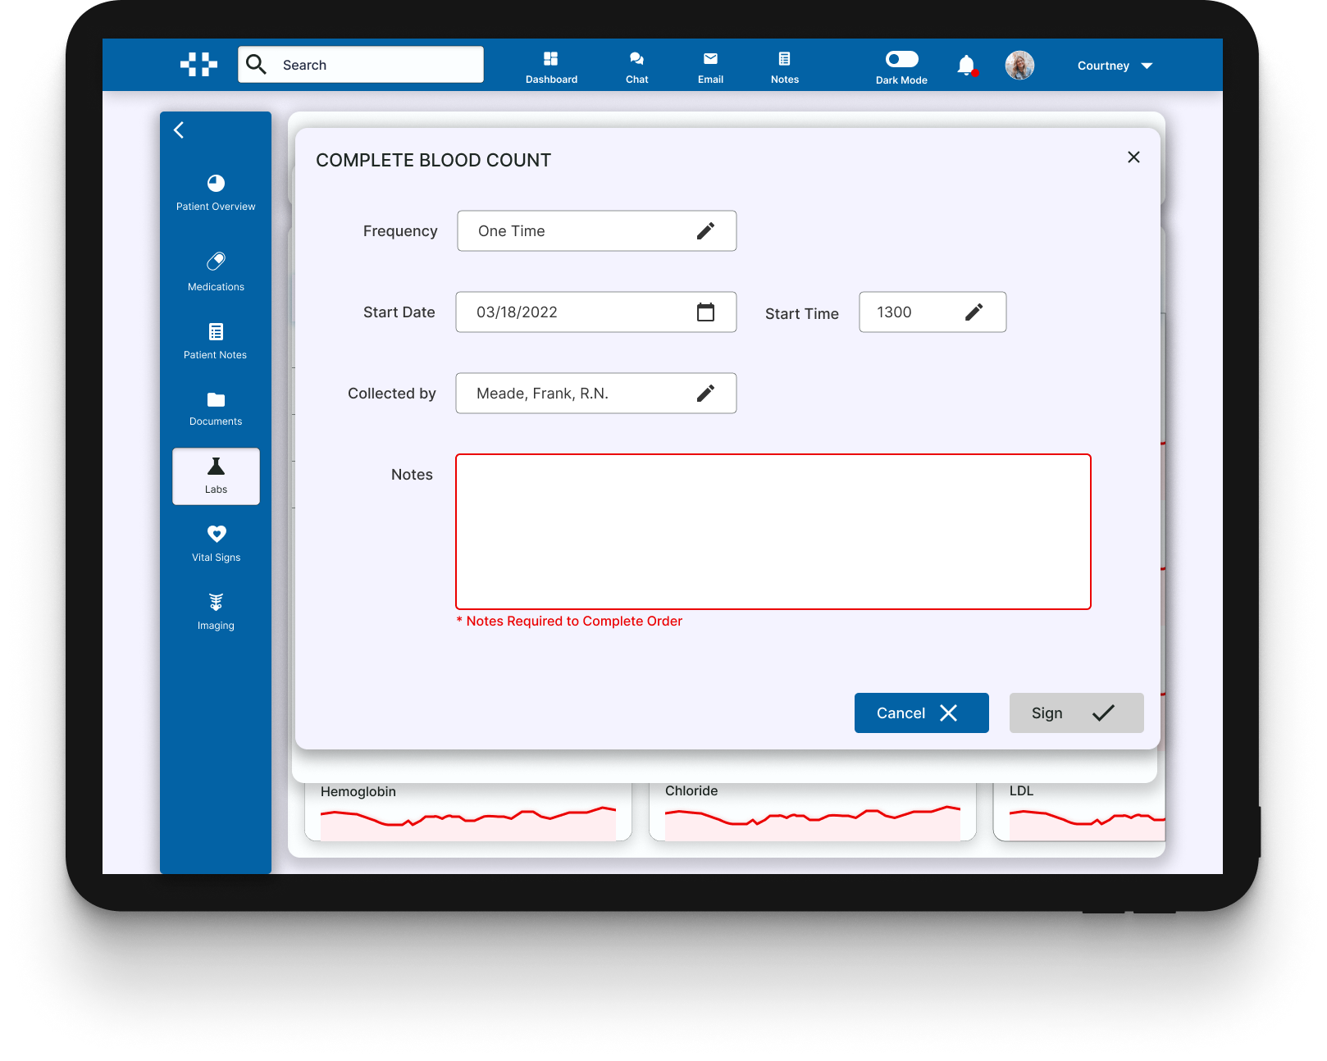
Task: Click the Frequency field showing One Time
Action: 596,231
